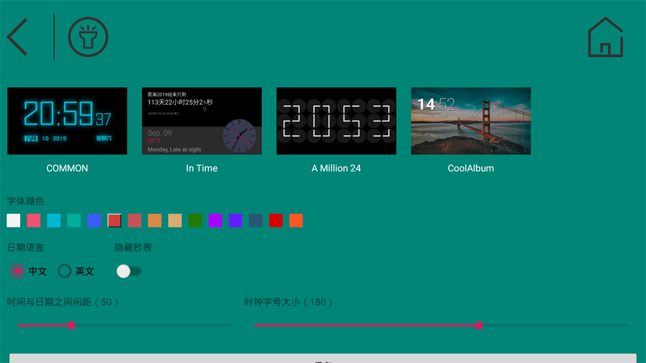Screen dimensions: 646x363
Task: Pick the light tan font color swatch
Action: click(175, 221)
